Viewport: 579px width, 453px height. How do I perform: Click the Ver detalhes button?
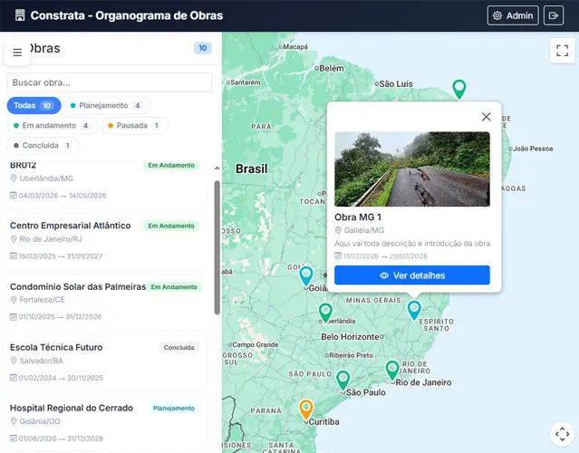click(412, 275)
